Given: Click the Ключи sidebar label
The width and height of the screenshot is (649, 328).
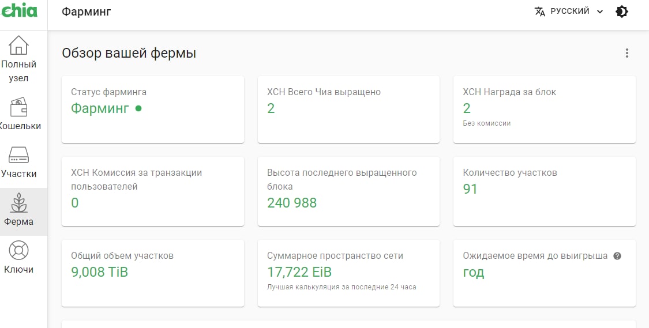Looking at the screenshot, I should [19, 270].
